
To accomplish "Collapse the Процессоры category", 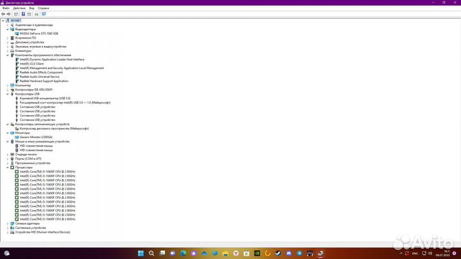I will click(8, 168).
